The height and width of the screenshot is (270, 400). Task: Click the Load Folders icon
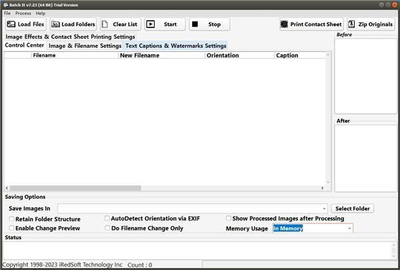[x=55, y=24]
